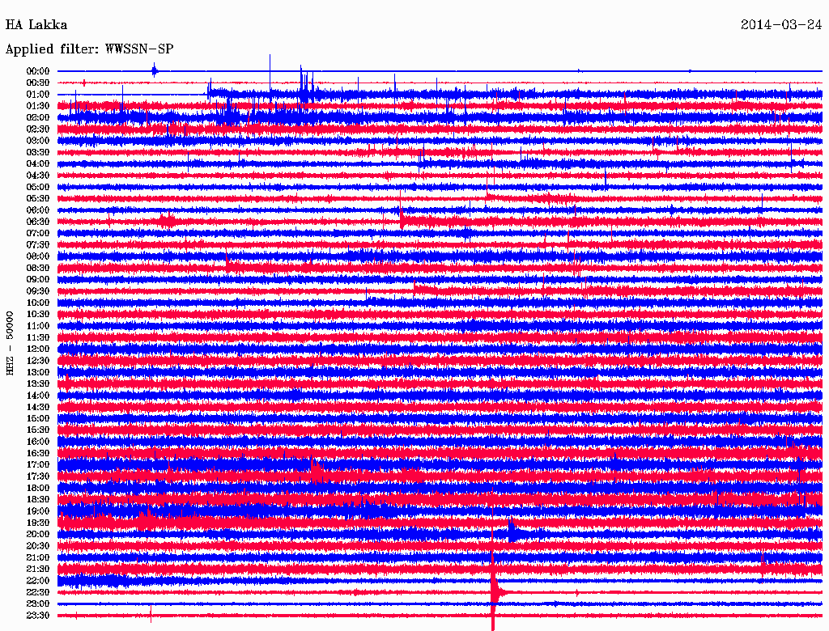Viewport: 829px width, 631px height.
Task: Click the 01:30 time label
Action: pos(38,106)
